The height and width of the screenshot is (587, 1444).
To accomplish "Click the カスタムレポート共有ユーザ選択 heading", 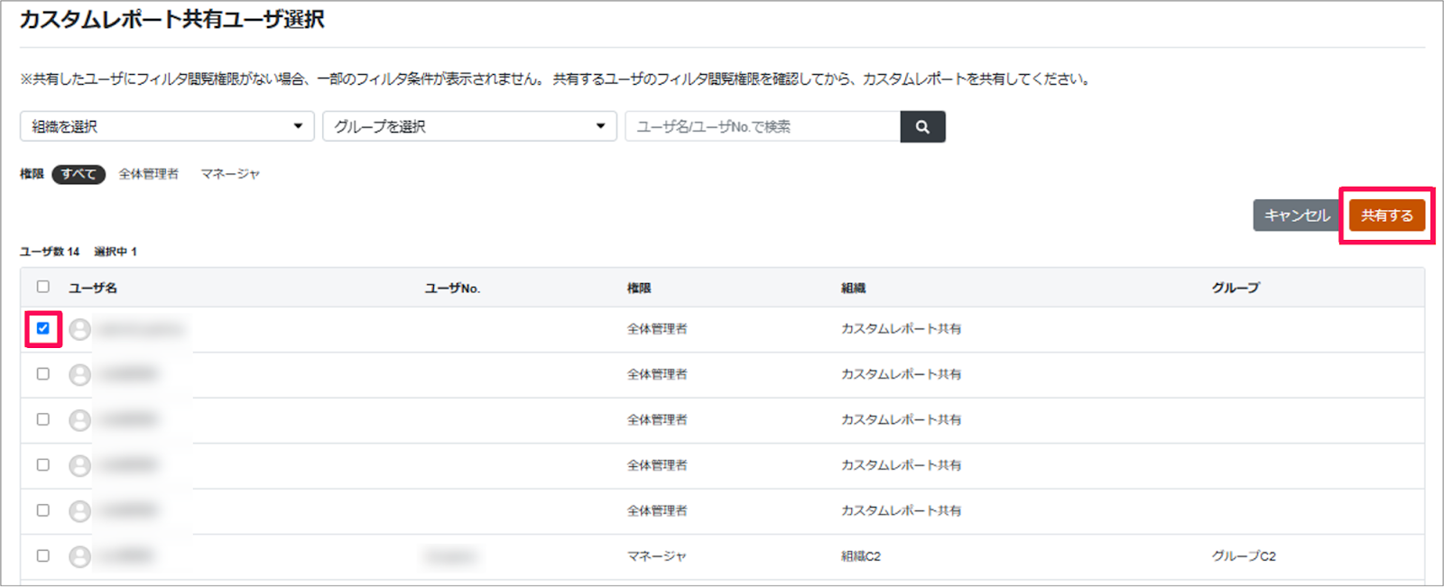I will click(171, 19).
